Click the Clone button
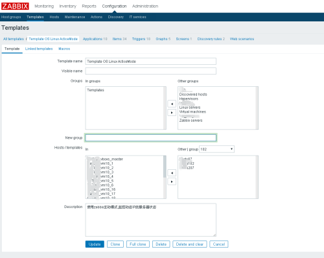Image resolution: width=324 pixels, height=258 pixels. point(115,244)
